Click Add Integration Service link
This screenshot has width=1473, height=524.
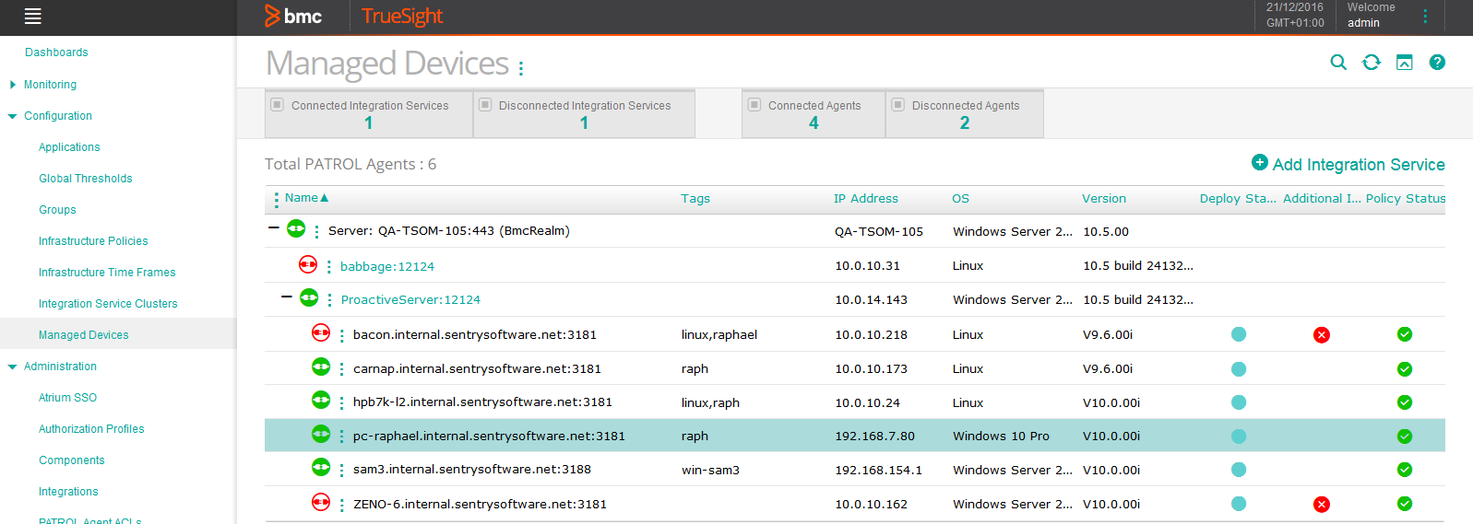pos(1359,165)
